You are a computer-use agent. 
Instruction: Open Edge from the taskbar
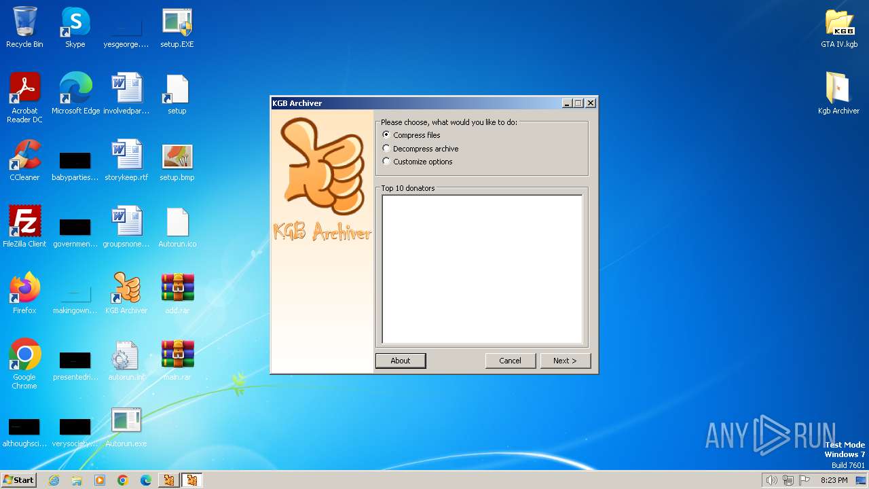click(146, 480)
